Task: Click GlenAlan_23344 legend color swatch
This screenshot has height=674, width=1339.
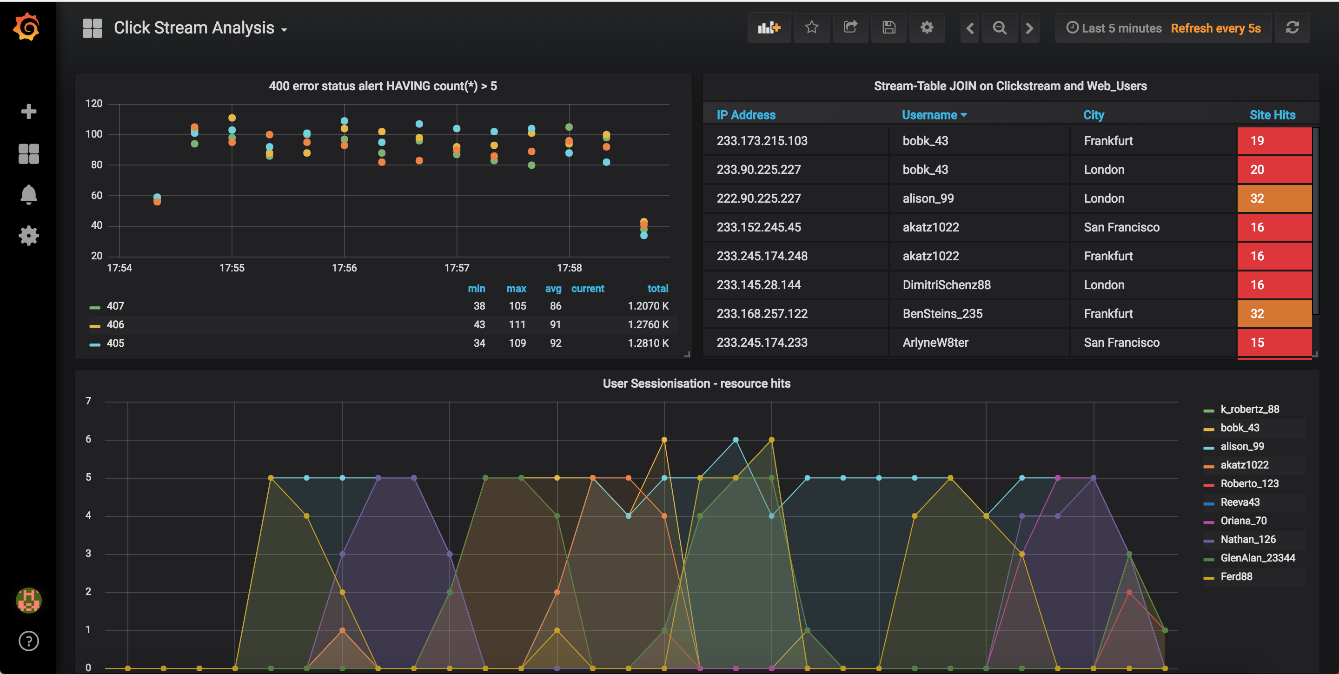Action: pyautogui.click(x=1208, y=559)
